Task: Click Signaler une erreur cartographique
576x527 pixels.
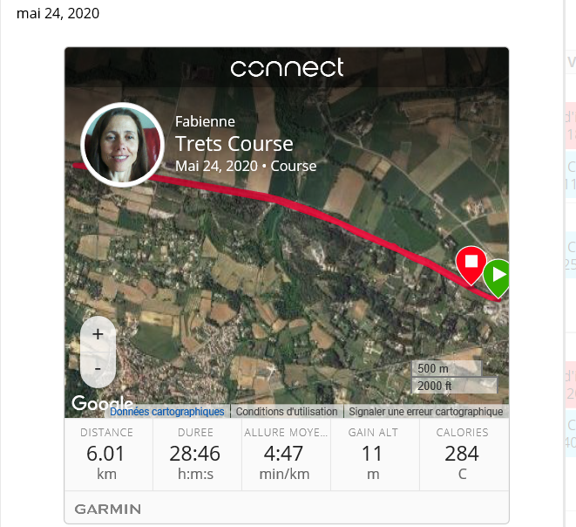Action: [426, 412]
